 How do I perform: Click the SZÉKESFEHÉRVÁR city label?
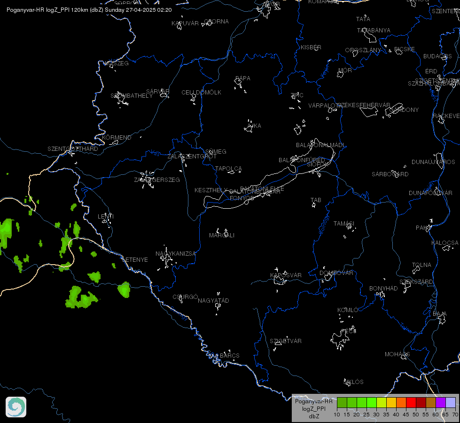[x=364, y=105]
